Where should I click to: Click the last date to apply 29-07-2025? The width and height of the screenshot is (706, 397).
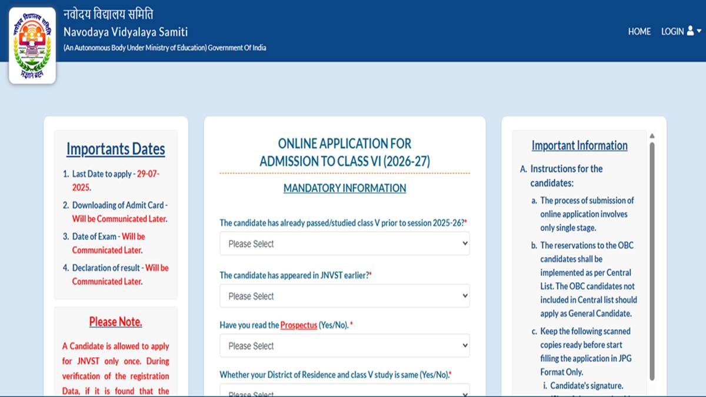click(x=115, y=181)
